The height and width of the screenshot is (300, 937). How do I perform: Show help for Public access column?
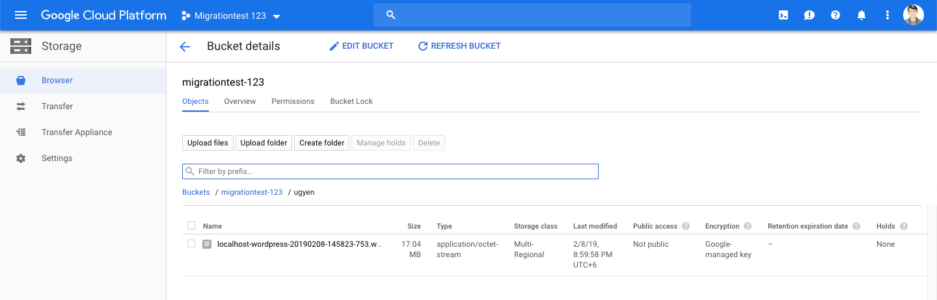coord(686,226)
